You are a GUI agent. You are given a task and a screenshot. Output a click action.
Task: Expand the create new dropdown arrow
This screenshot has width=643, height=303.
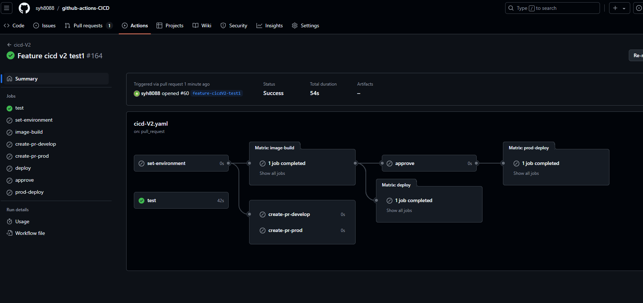[x=624, y=8]
